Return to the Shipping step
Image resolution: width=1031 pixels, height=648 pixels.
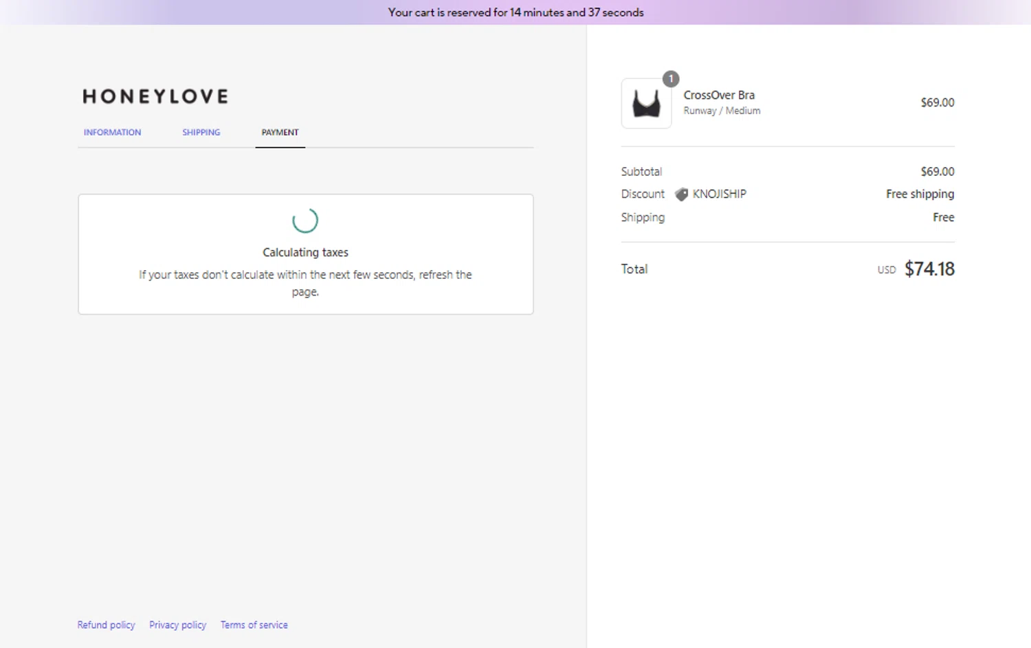pos(201,132)
